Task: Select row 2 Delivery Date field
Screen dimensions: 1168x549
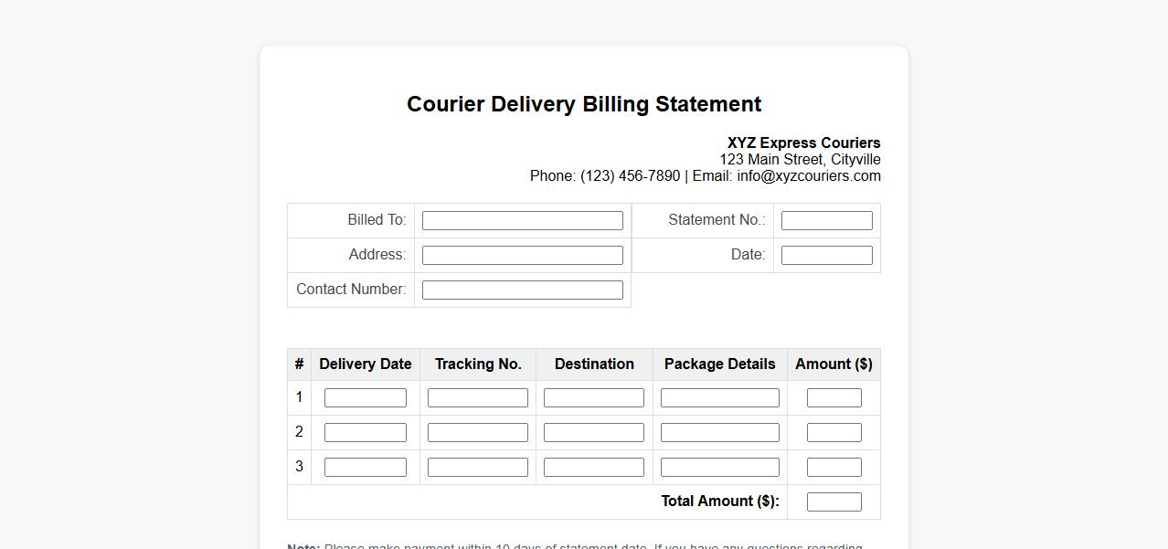Action: tap(365, 432)
